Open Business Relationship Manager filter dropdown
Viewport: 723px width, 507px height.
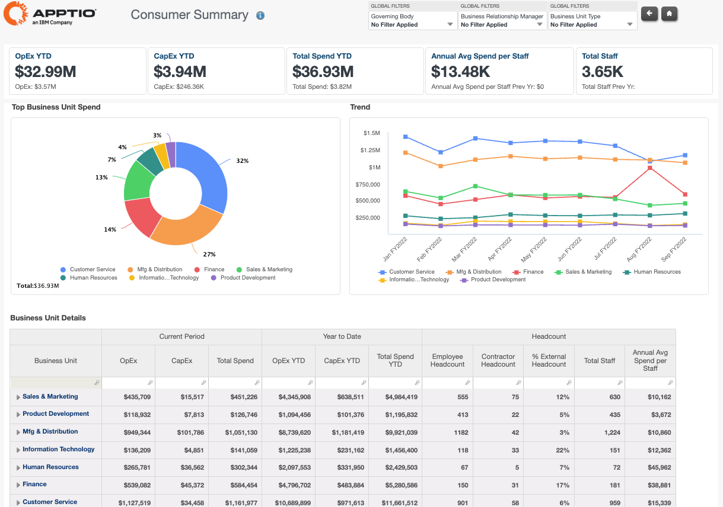point(502,21)
